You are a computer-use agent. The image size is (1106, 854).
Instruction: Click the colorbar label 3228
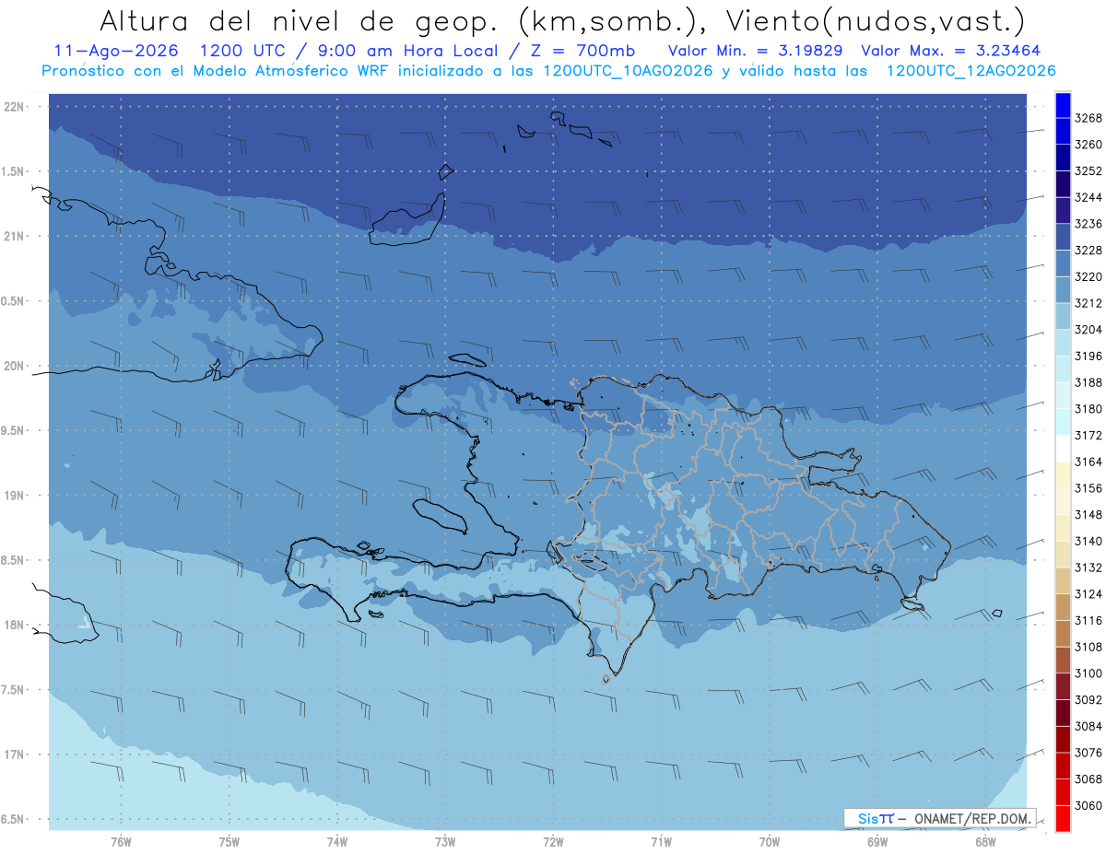(1088, 251)
